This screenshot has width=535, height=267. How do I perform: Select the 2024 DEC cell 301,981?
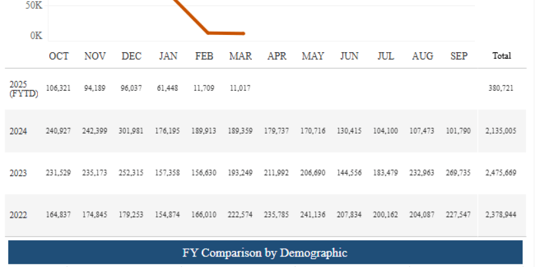131,131
